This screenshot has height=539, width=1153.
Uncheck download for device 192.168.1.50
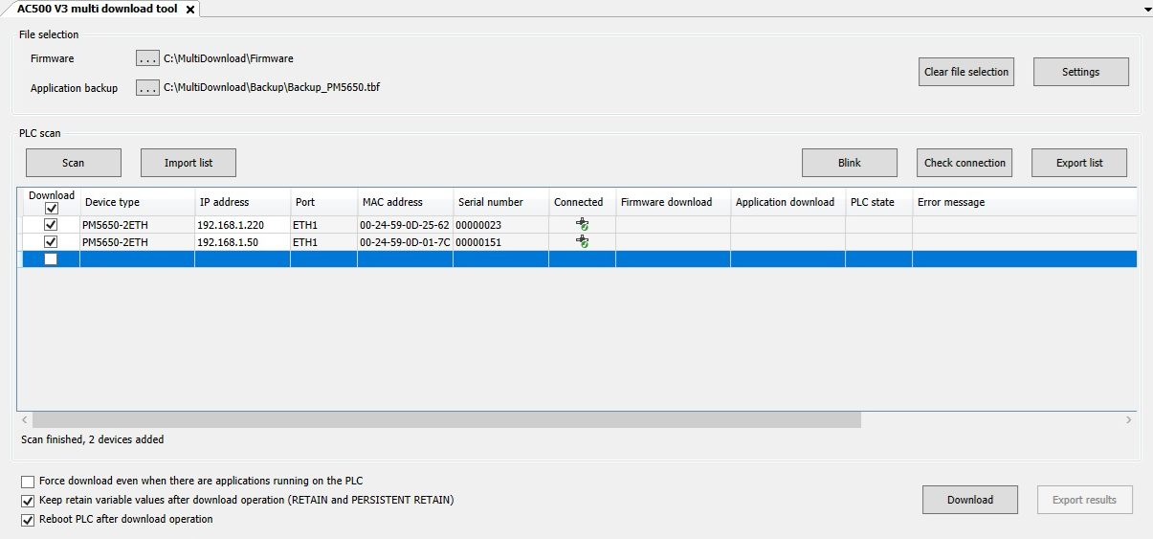[51, 242]
